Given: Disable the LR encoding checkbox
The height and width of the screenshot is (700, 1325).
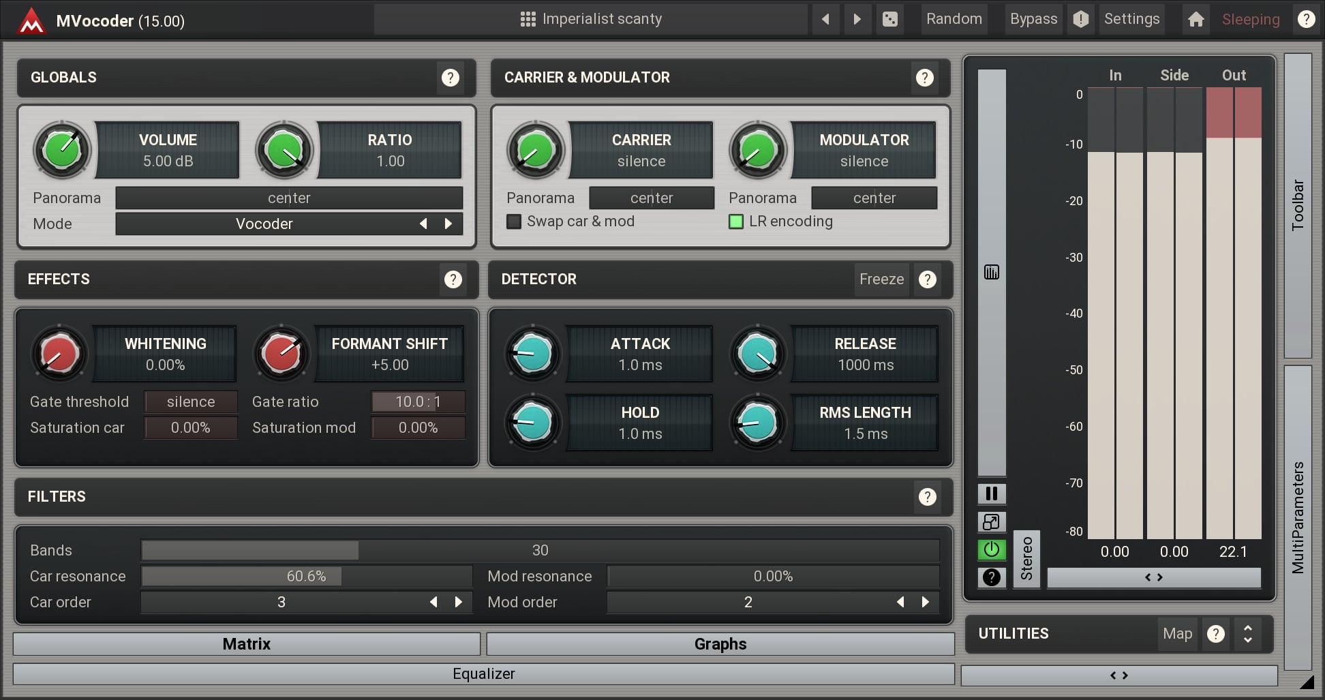Looking at the screenshot, I should [x=736, y=222].
